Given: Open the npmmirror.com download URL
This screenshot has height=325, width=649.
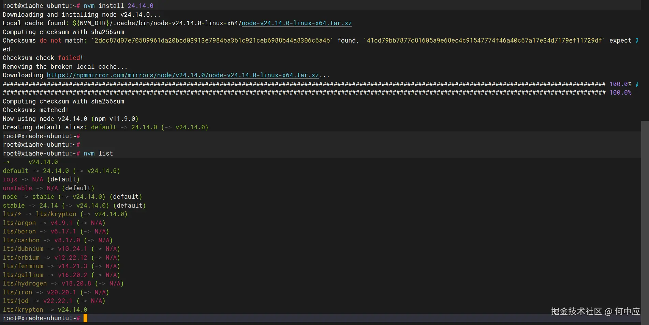Looking at the screenshot, I should click(x=183, y=75).
